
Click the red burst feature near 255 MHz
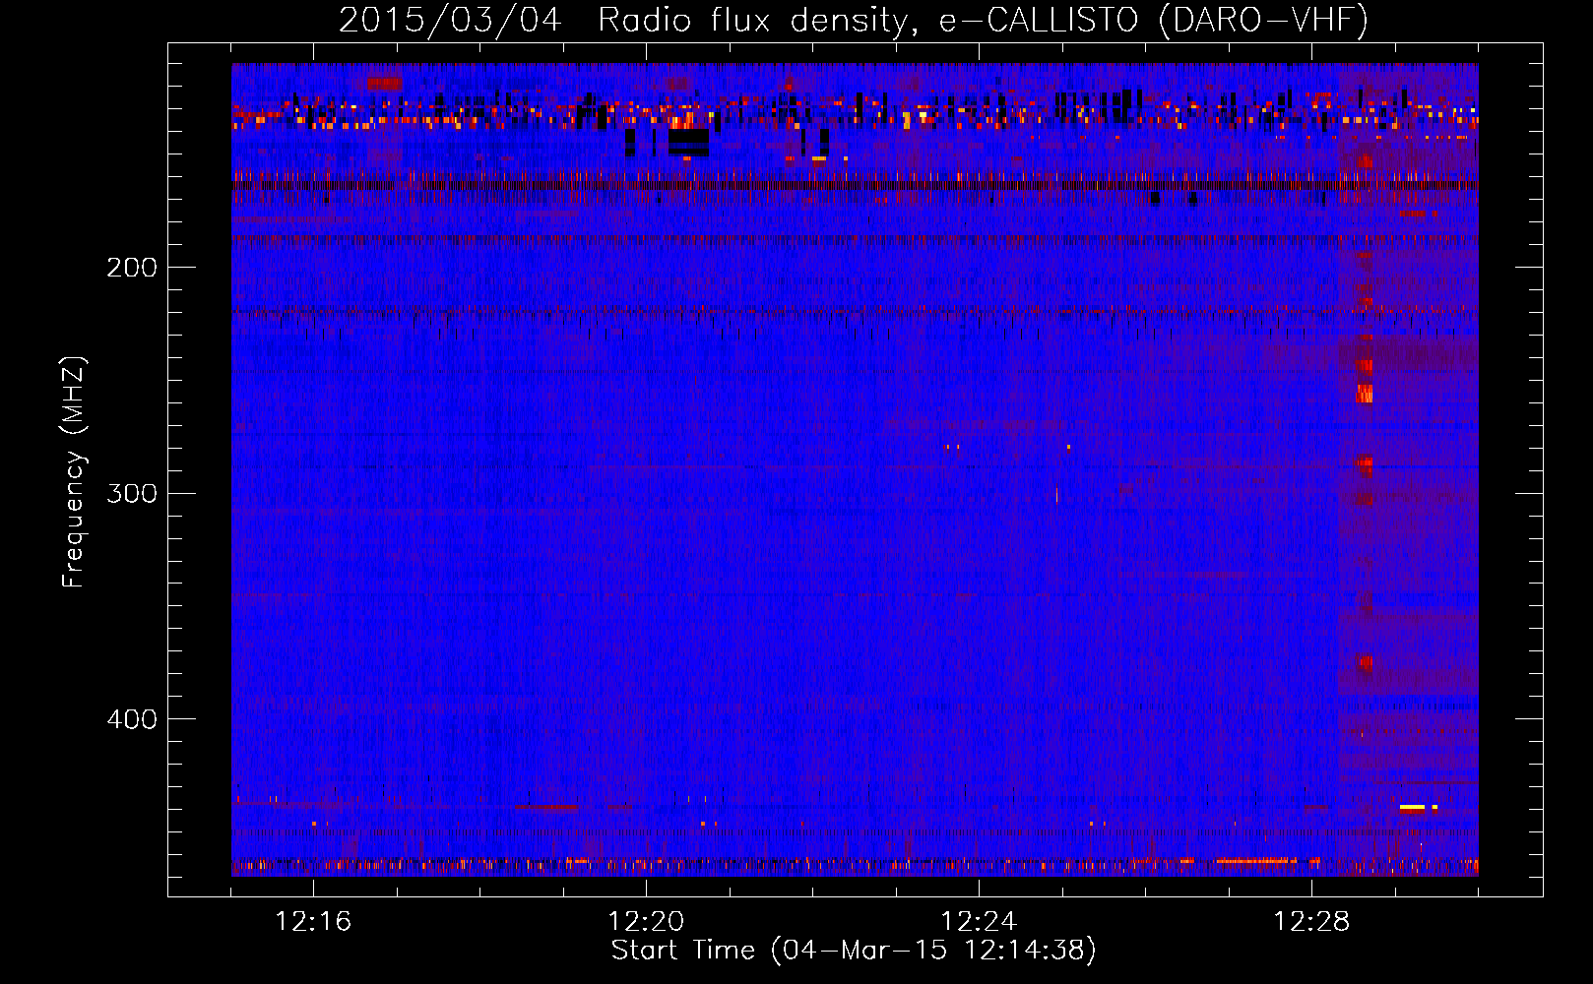[x=1364, y=394]
